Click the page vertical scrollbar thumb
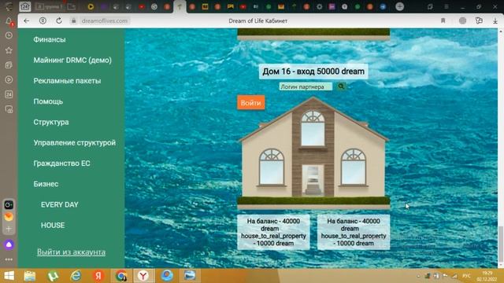The width and height of the screenshot is (504, 283). point(501,244)
